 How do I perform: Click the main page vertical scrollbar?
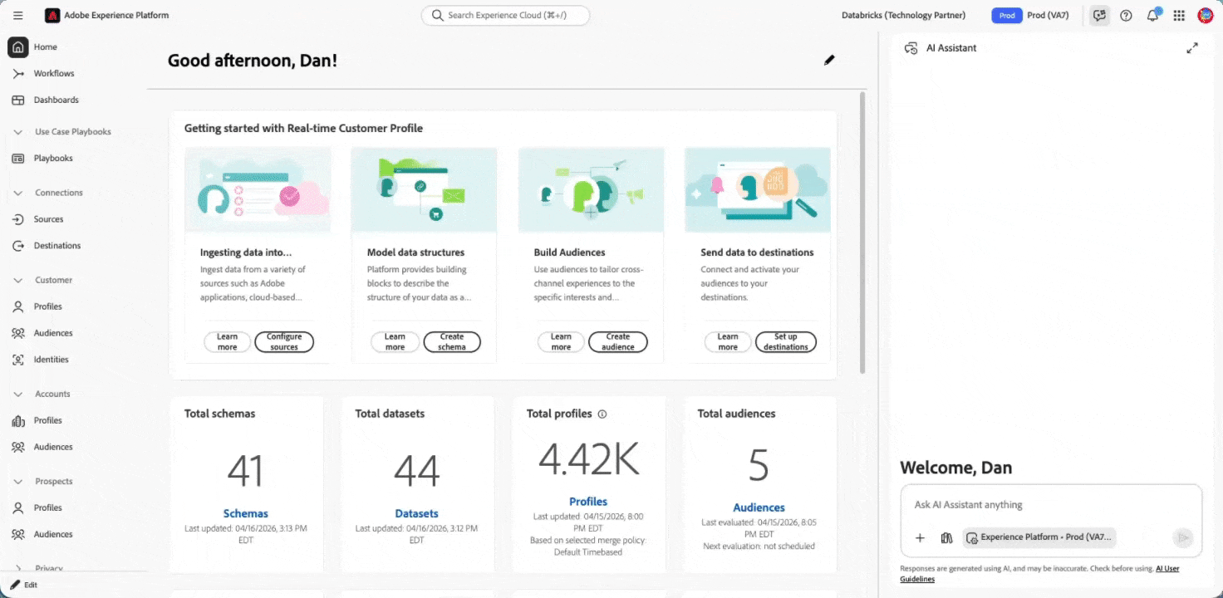coord(862,233)
